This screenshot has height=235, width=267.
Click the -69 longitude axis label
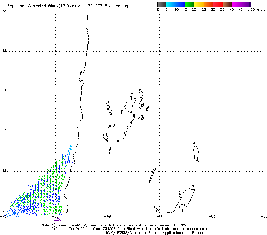click(x=108, y=216)
